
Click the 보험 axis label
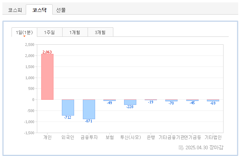110,137
